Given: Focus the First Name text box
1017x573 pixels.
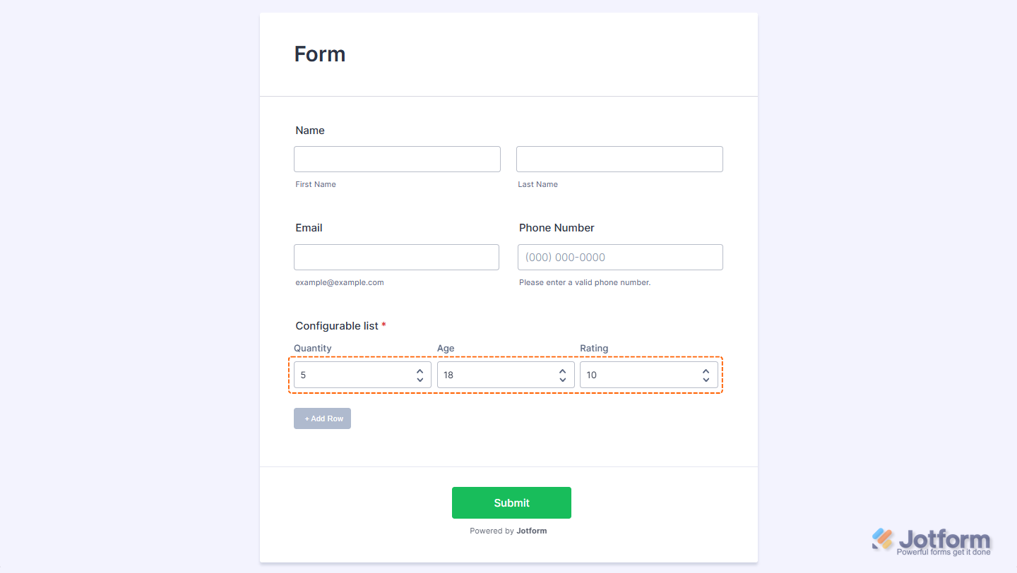Looking at the screenshot, I should 397,159.
